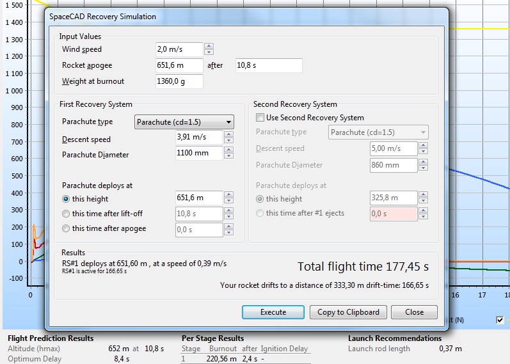Click Altitude (hmax) value 652 m
The width and height of the screenshot is (510, 364).
click(119, 349)
